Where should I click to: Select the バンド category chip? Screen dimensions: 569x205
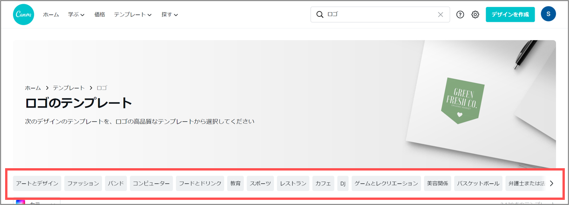pos(116,184)
